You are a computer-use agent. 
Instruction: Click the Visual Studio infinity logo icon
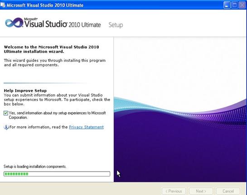coord(14,23)
